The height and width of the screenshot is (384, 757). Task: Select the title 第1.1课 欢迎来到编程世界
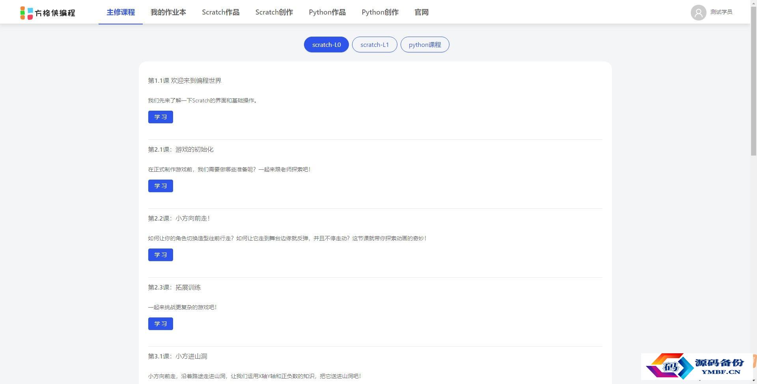185,81
